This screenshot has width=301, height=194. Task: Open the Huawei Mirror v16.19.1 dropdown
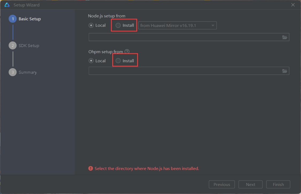[x=177, y=26]
